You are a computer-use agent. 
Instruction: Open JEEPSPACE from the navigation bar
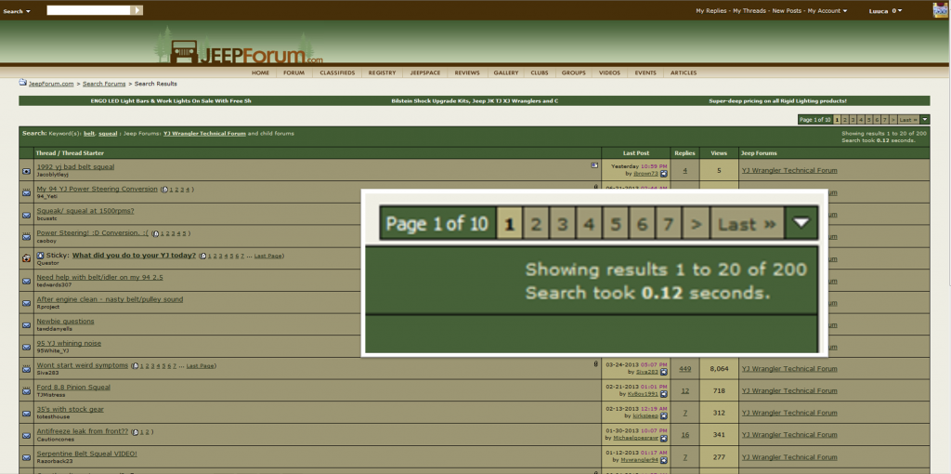425,72
